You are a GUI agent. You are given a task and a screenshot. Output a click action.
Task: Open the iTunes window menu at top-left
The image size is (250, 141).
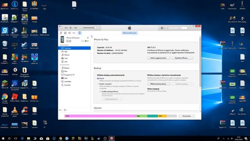(61, 26)
